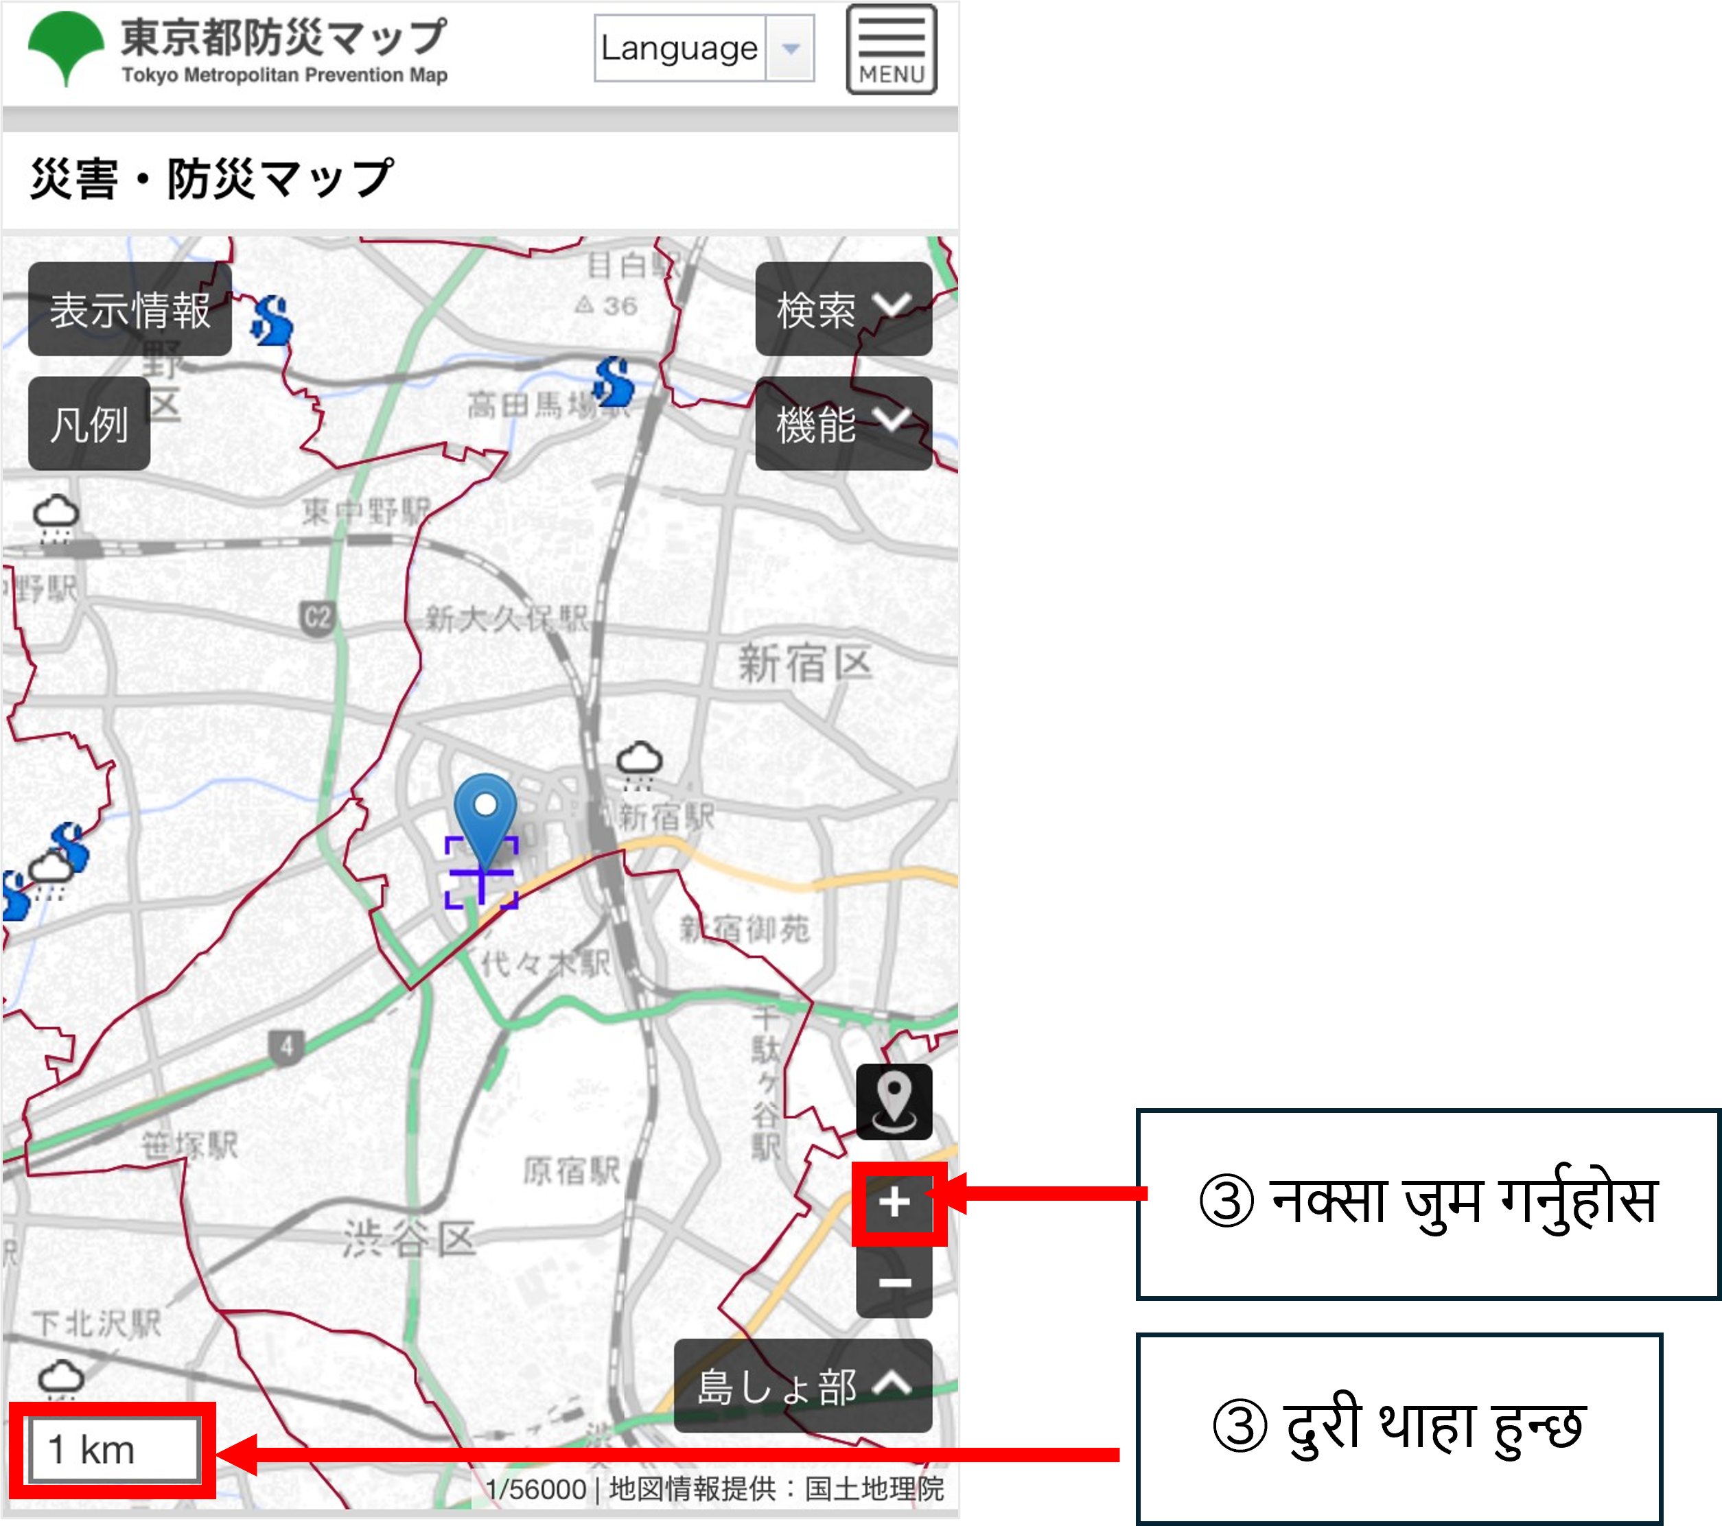Click the blue water icon at top left

pos(272,321)
